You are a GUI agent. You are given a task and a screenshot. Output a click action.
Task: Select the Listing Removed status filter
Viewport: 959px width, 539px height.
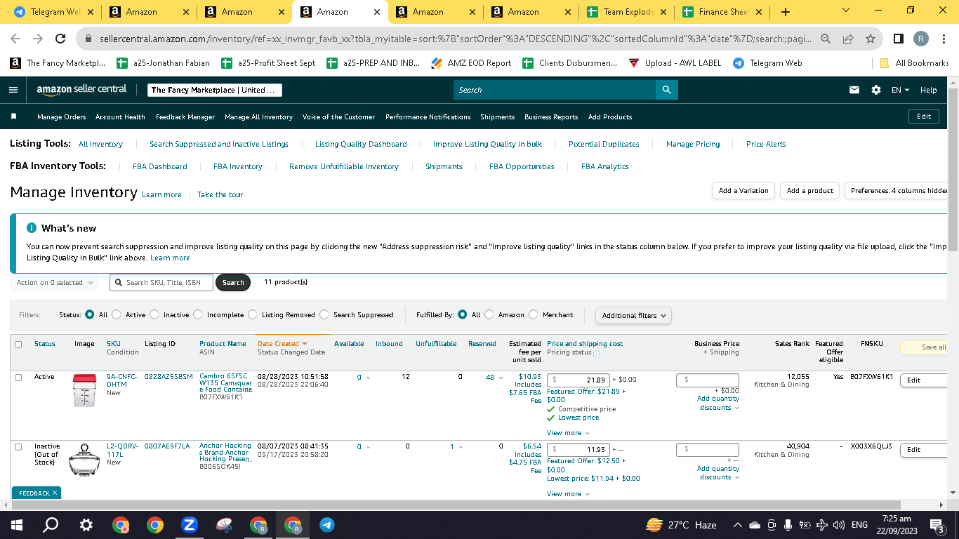pyautogui.click(x=253, y=315)
